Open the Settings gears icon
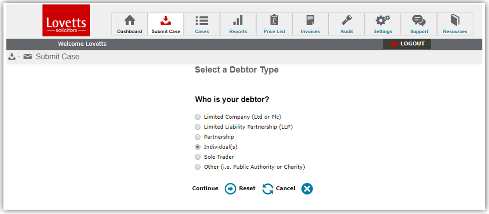 click(383, 21)
